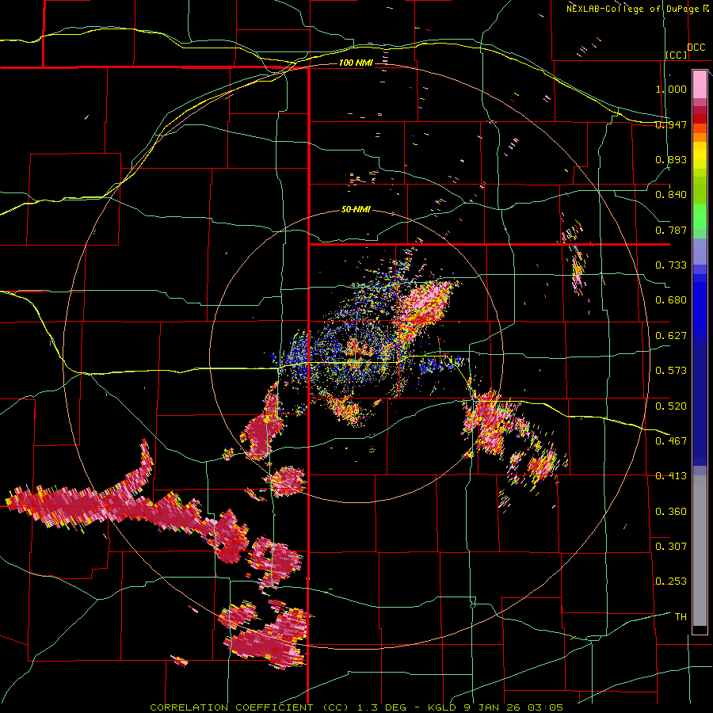713x713 pixels.
Task: Click the 0.413 color scale value
Action: [671, 476]
